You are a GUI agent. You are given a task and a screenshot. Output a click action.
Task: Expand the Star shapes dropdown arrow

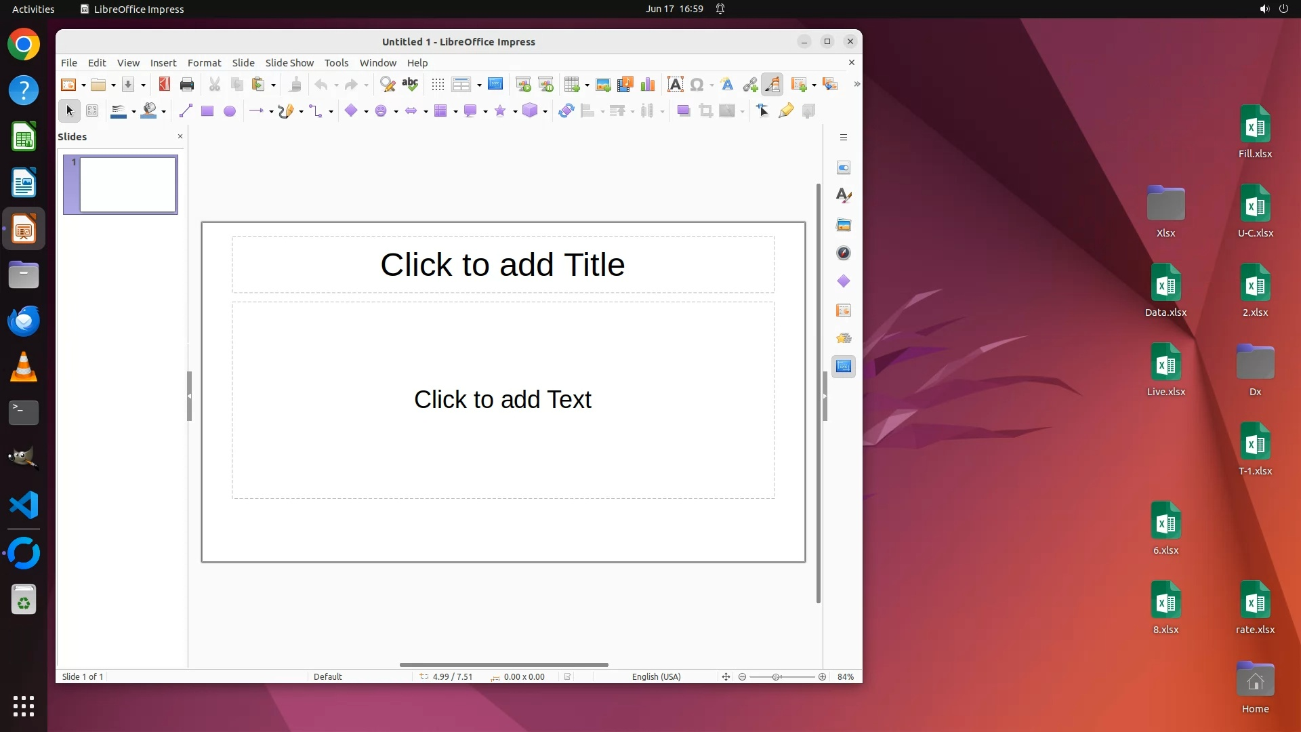coord(515,112)
